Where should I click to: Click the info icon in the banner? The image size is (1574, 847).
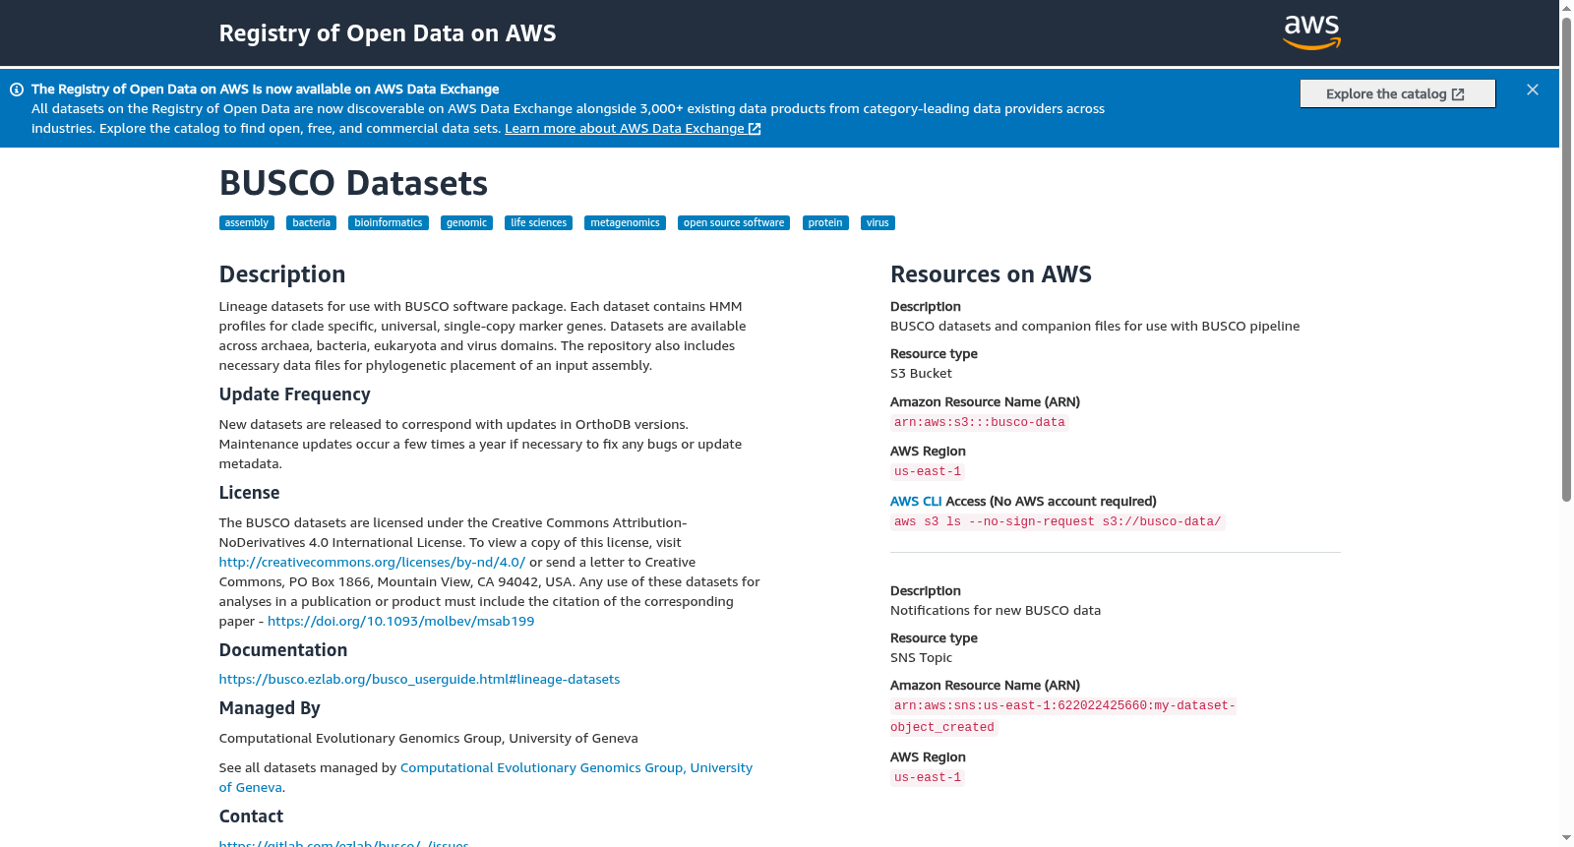pos(17,90)
